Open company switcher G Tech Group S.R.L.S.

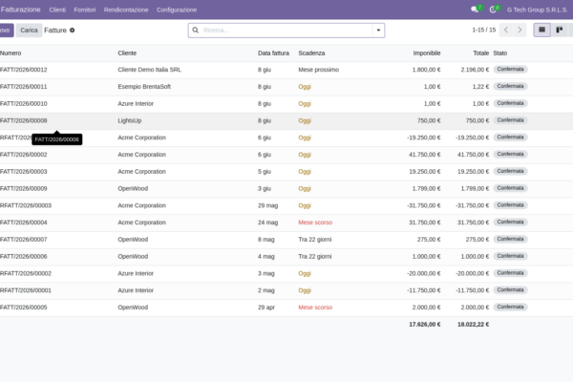[x=537, y=10]
